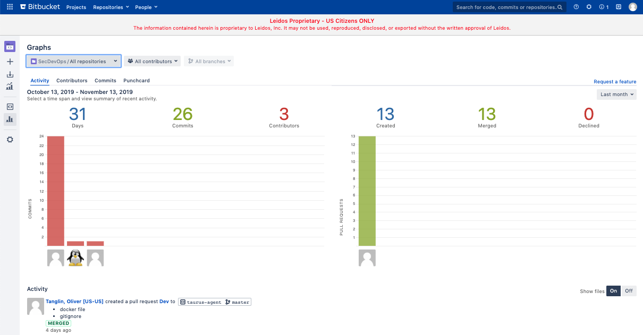The height and width of the screenshot is (335, 643).
Task: Click the Bitbucket logo
Action: (x=39, y=7)
